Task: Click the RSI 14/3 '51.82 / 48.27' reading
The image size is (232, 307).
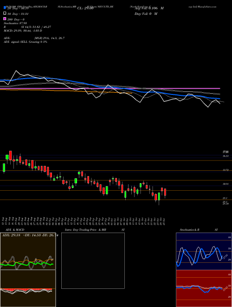Action: tap(41, 27)
